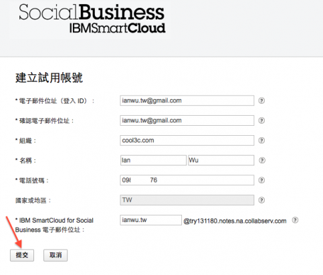Select the last name field with Wu

click(x=221, y=161)
